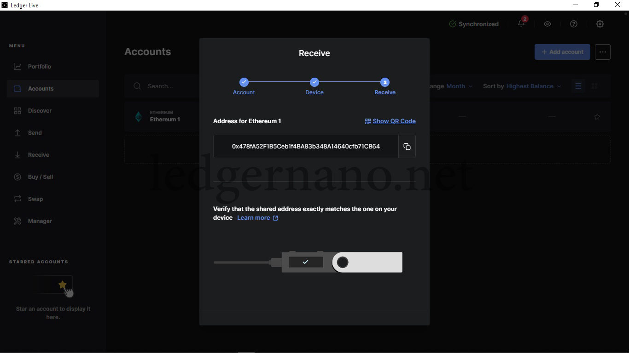629x353 pixels.
Task: Click the "Star an account to display it here." text
Action: click(53, 313)
